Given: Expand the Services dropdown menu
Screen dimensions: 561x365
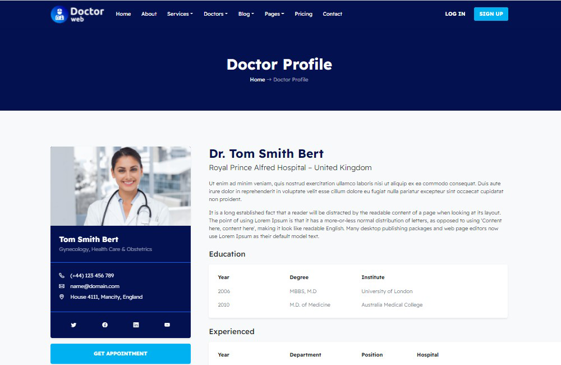Looking at the screenshot, I should 180,14.
